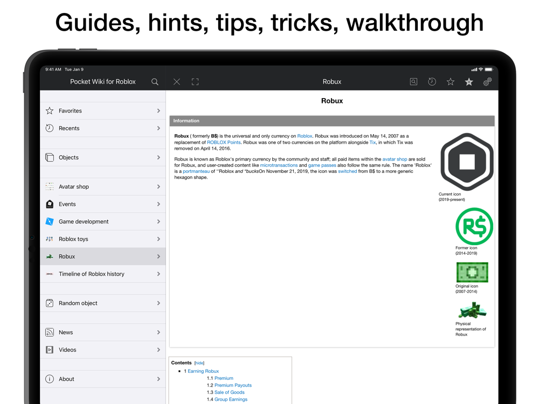Open the About menu entry

click(103, 379)
